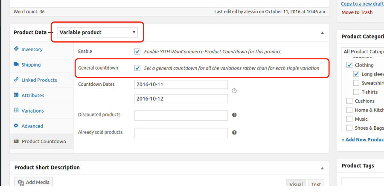Uncheck the Long sleeve category
This screenshot has width=384, height=192.
[356, 74]
